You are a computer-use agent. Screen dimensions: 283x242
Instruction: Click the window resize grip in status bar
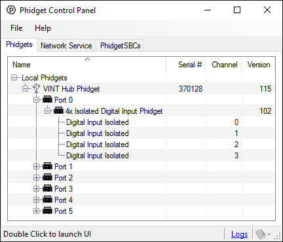point(277,236)
